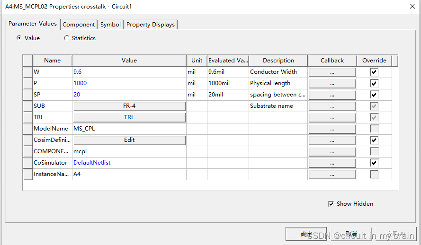Open callback ellipsis for SP row
The height and width of the screenshot is (245, 421).
[x=332, y=95]
